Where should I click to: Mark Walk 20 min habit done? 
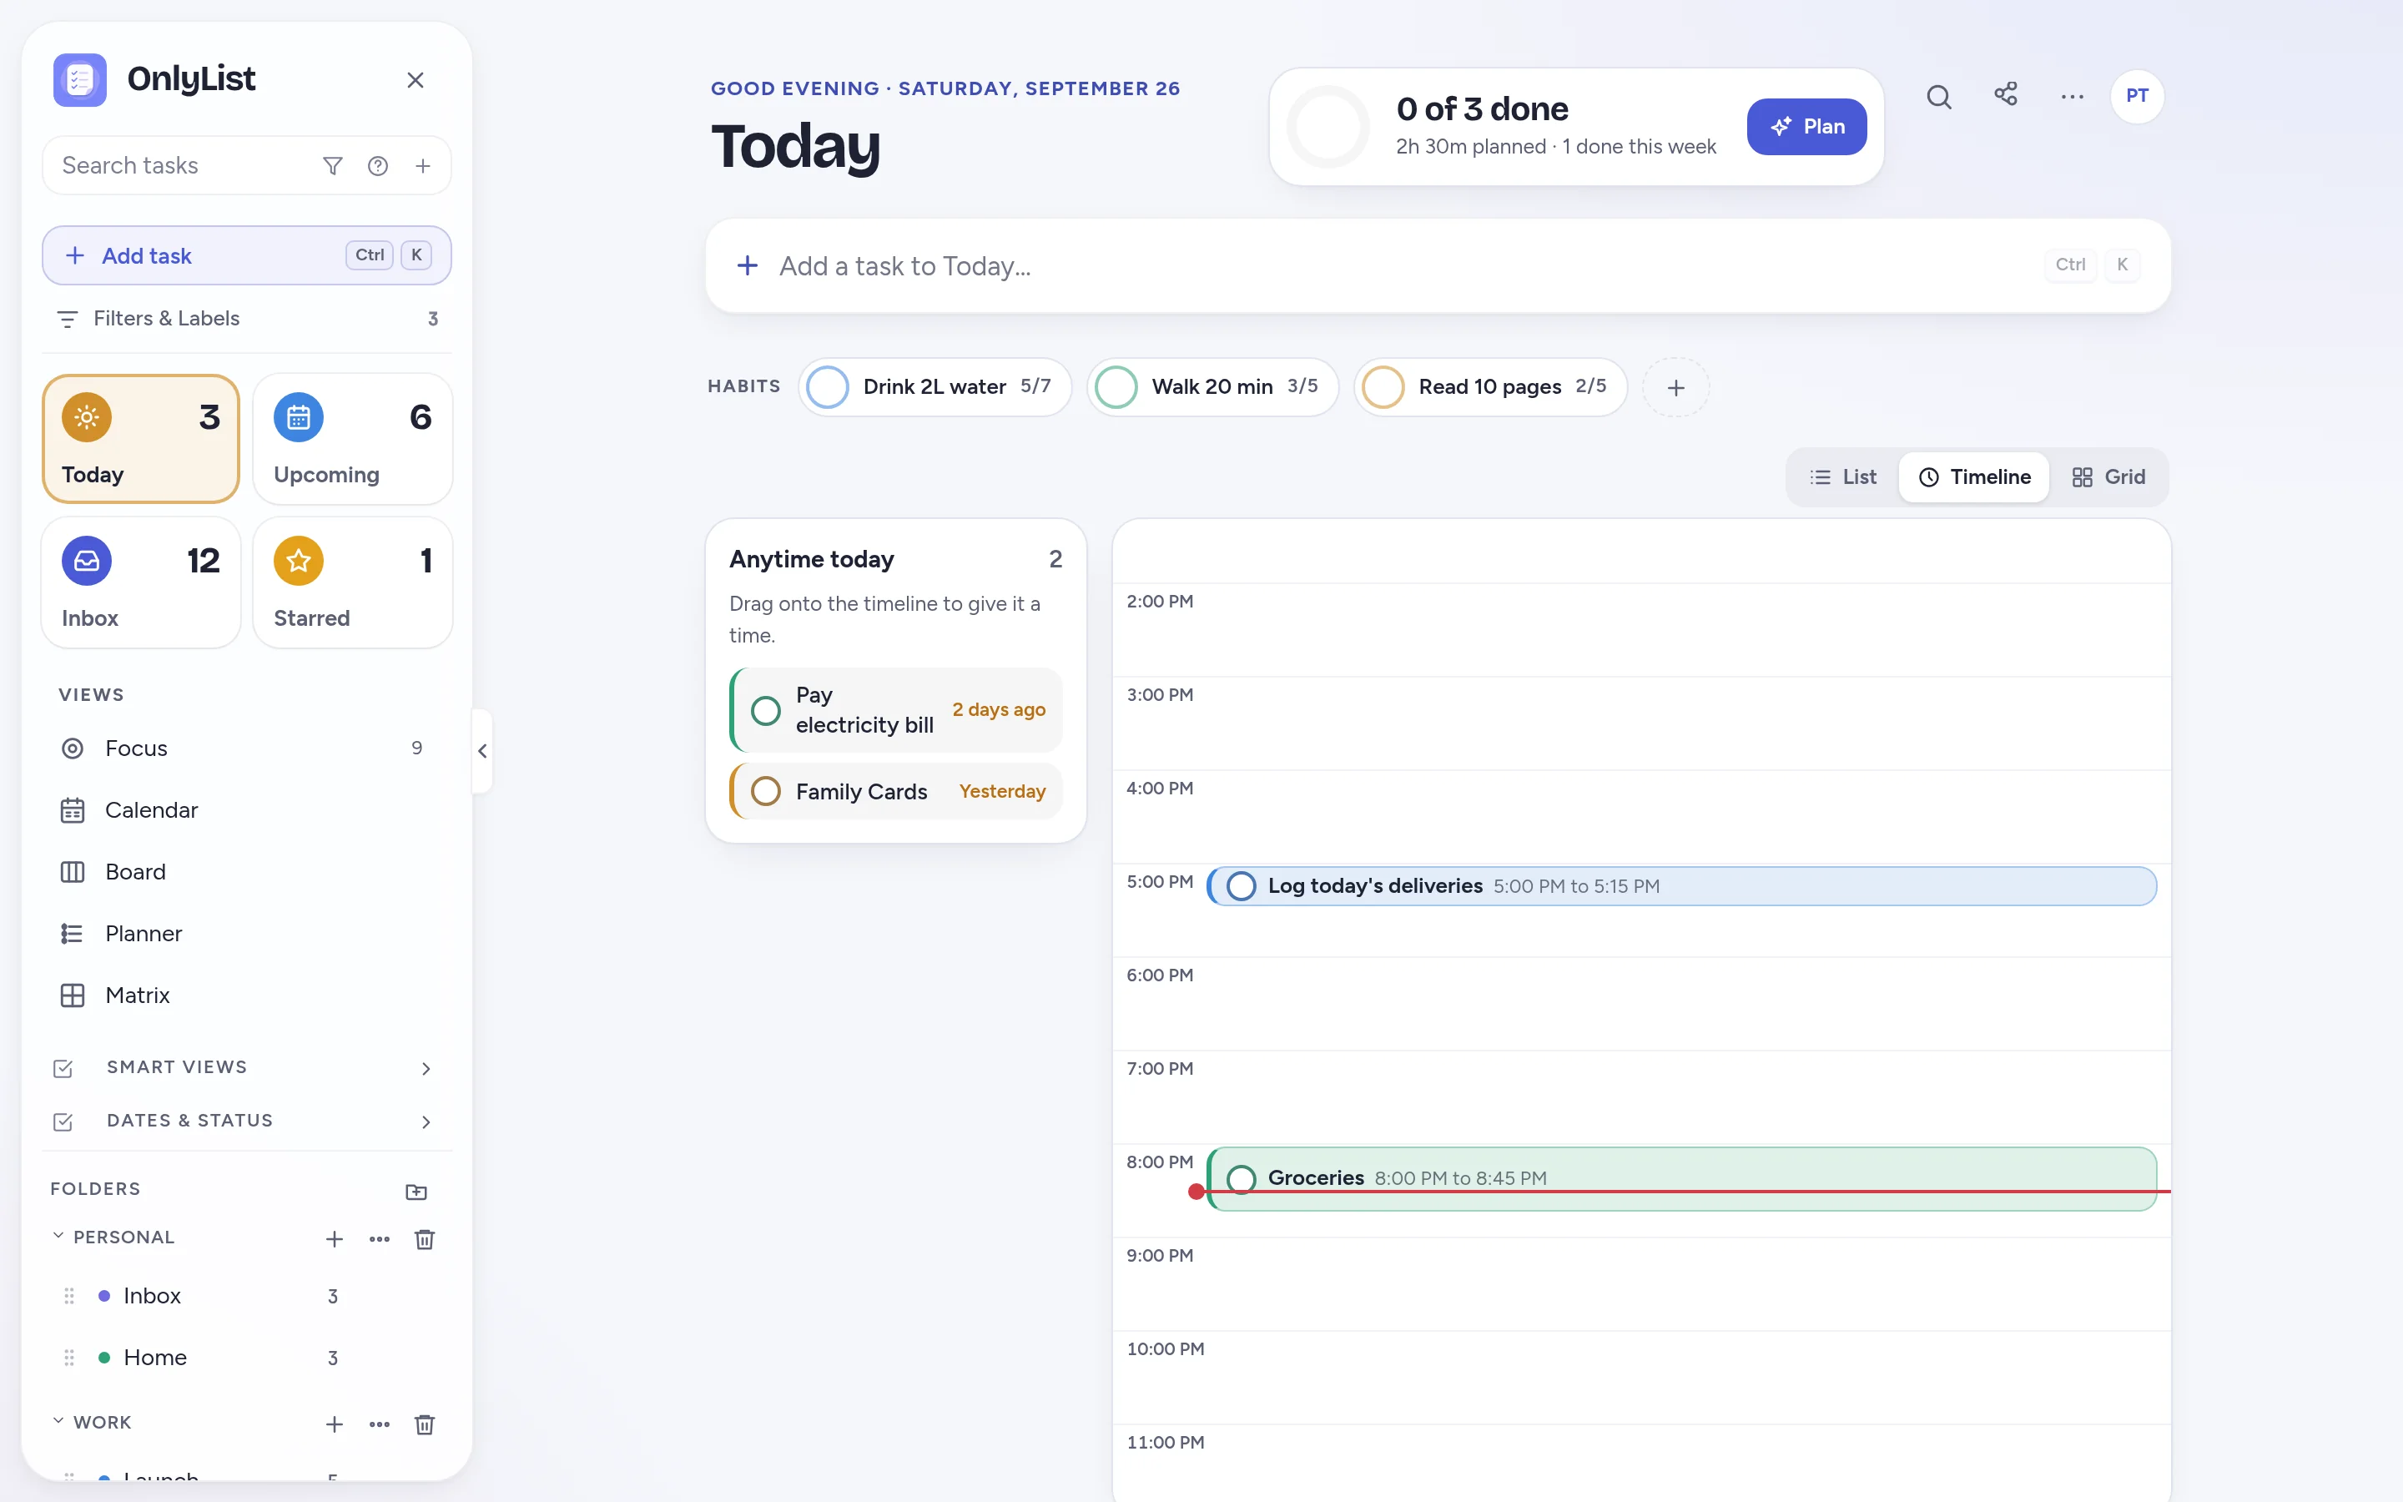(1116, 387)
